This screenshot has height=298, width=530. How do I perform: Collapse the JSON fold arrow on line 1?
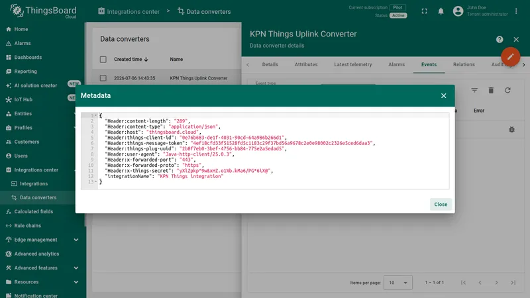[x=95, y=115]
